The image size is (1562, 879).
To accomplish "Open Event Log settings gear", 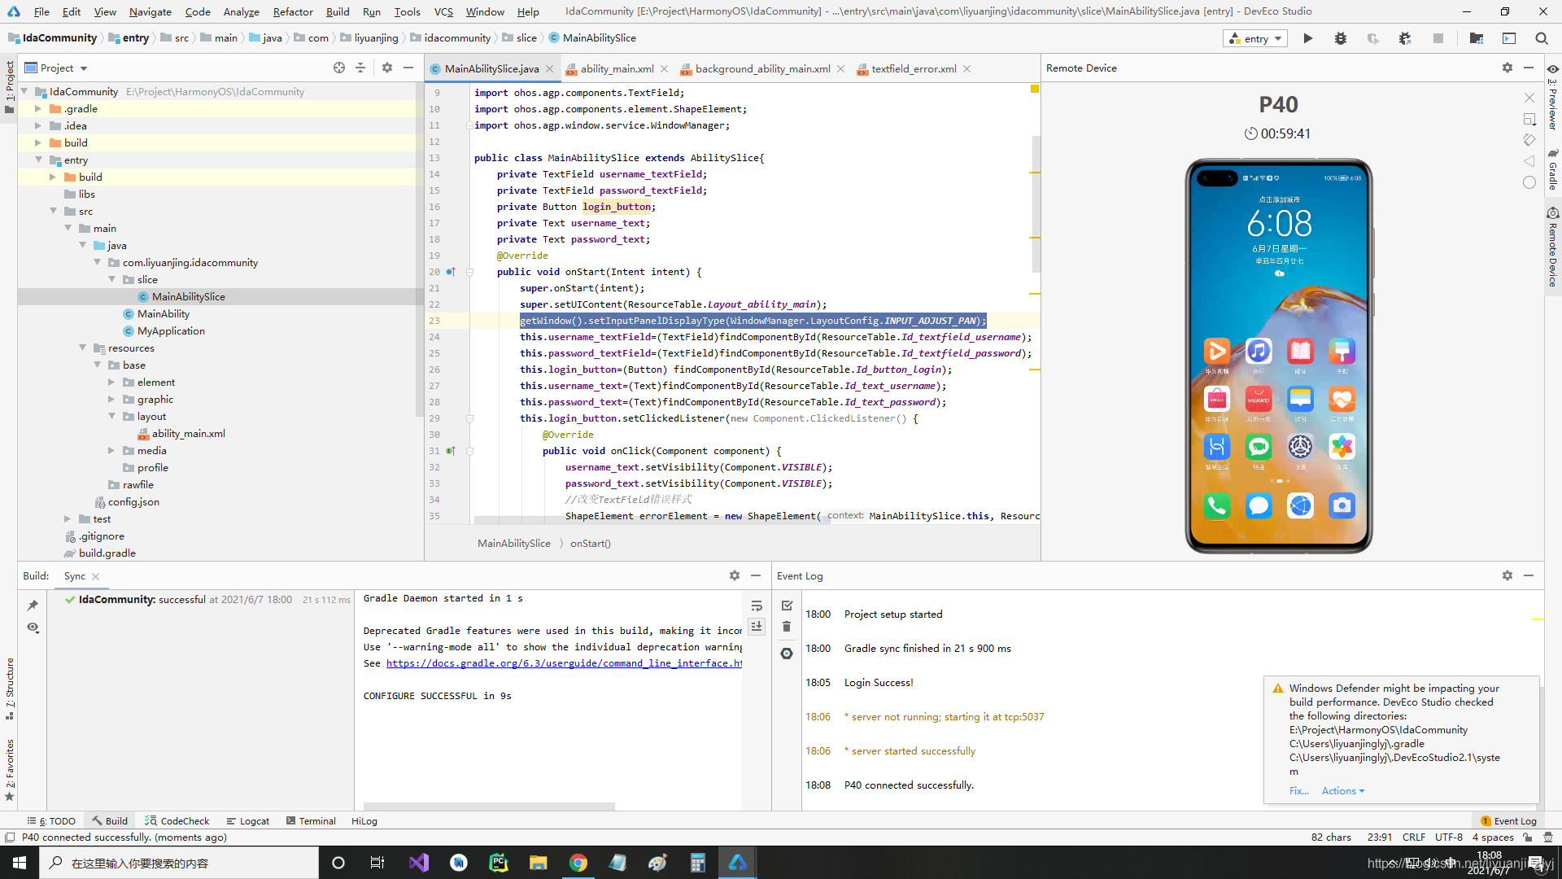I will tap(1507, 575).
